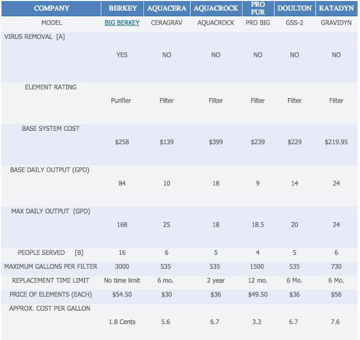Image resolution: width=360 pixels, height=340 pixels.
Task: Click the No time limit cell
Action: [x=122, y=281]
